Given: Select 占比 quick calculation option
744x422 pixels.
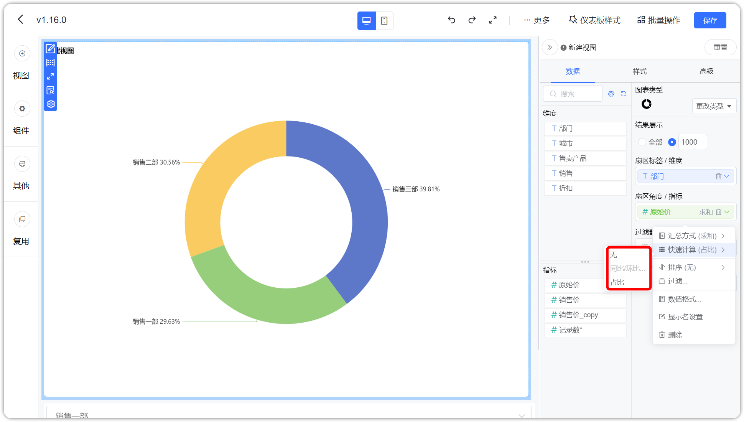Looking at the screenshot, I should [x=628, y=282].
